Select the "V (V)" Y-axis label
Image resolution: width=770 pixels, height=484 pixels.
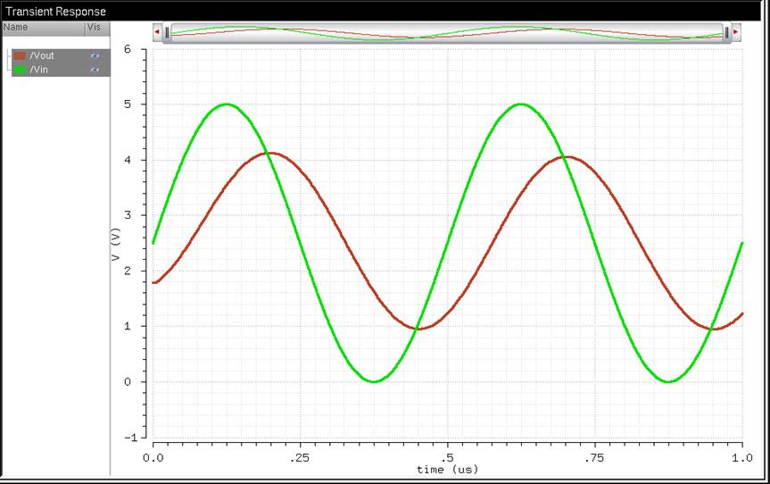point(116,244)
